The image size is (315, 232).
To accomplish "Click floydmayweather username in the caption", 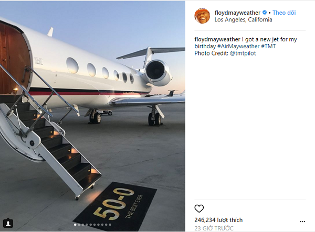I will point(217,39).
